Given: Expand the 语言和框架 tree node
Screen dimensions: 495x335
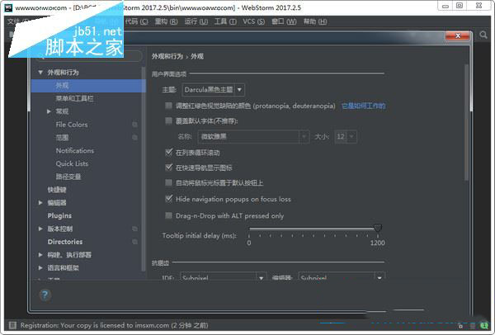Looking at the screenshot, I should pyautogui.click(x=40, y=267).
